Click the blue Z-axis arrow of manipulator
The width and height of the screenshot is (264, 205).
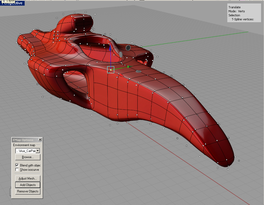(x=110, y=48)
